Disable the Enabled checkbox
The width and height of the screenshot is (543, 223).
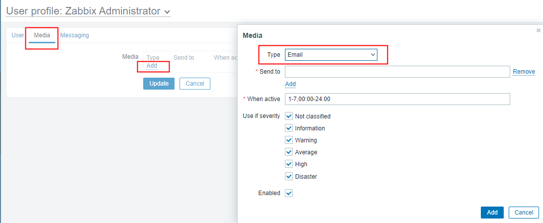[289, 193]
